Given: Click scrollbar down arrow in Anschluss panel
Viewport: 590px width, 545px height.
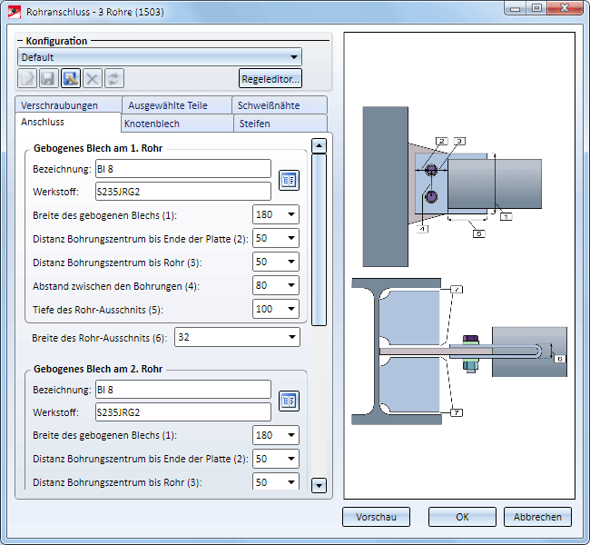Looking at the screenshot, I should (x=319, y=485).
